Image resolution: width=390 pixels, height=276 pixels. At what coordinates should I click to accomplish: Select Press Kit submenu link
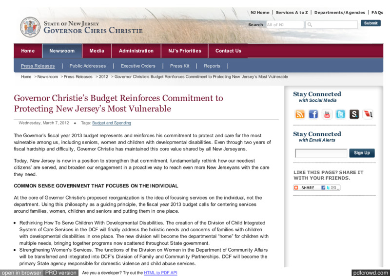[179, 66]
